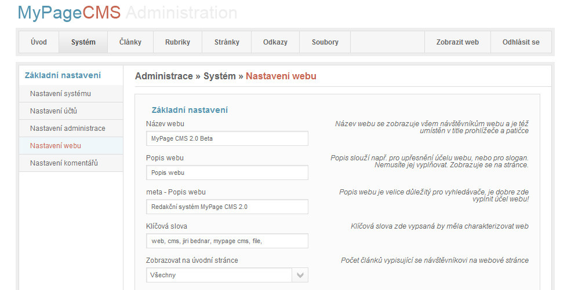Open the Úvod menu item
571x290 pixels.
tap(39, 42)
